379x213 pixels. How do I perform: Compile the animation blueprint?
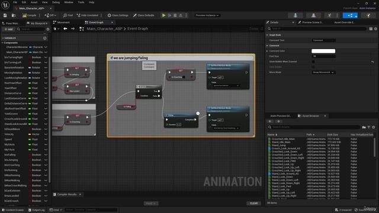(x=29, y=15)
